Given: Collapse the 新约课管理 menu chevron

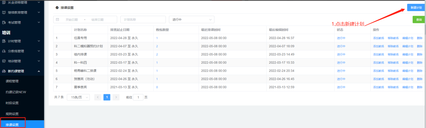Looking at the screenshot, I should click(39, 71).
